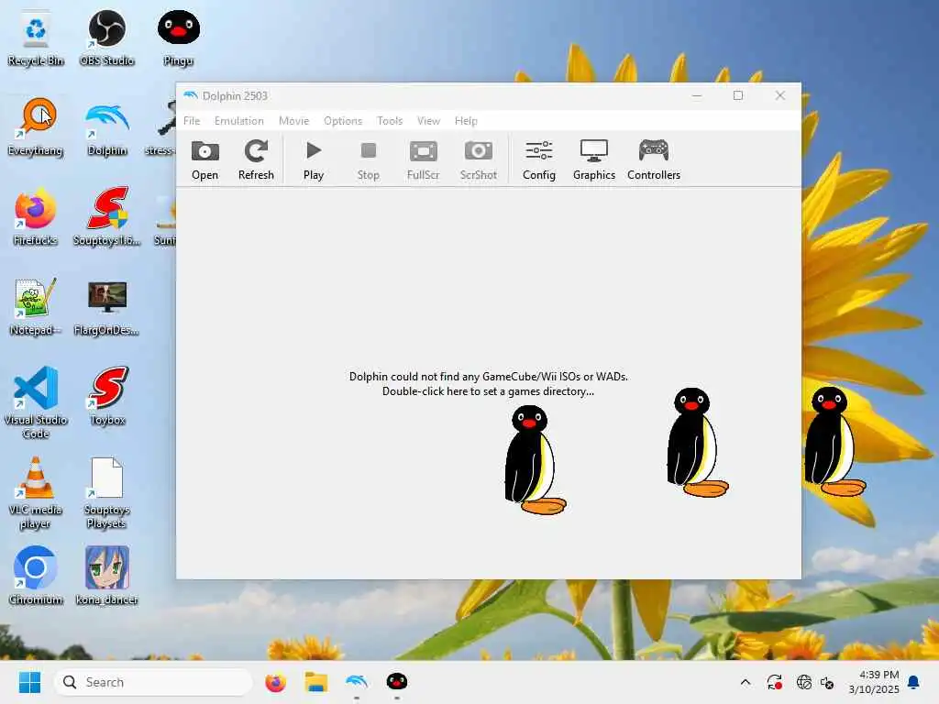Select the OBS Studio desktop icon

(x=106, y=38)
